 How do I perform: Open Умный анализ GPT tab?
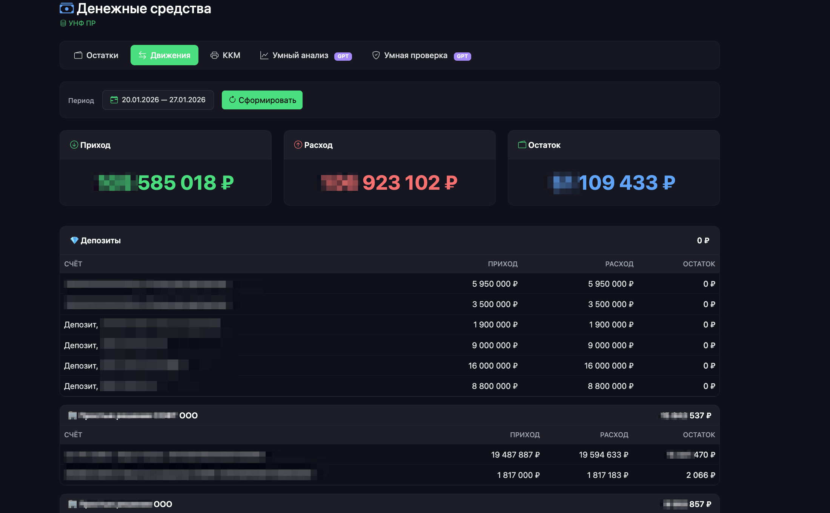(306, 55)
